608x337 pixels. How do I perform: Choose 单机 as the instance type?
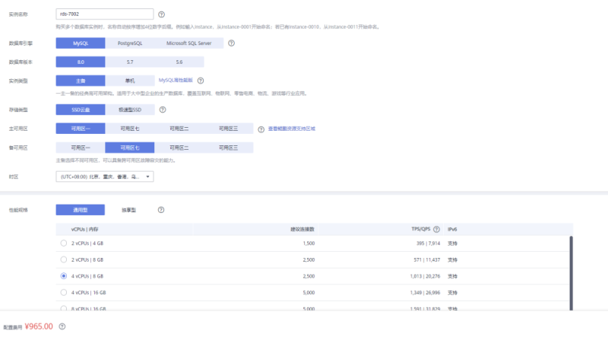(130, 81)
